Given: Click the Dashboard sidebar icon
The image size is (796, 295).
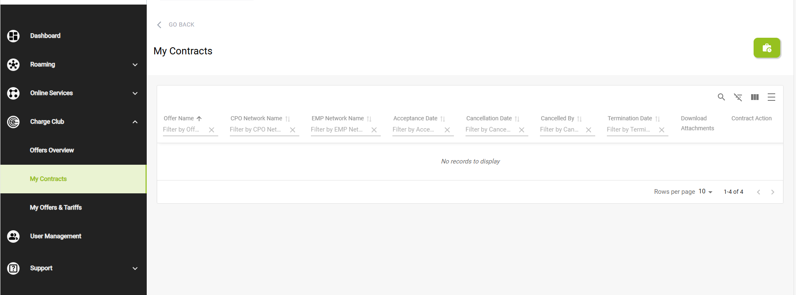Looking at the screenshot, I should click(13, 36).
